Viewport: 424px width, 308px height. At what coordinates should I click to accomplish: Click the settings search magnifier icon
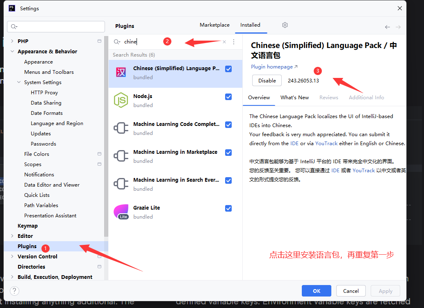pos(14,27)
